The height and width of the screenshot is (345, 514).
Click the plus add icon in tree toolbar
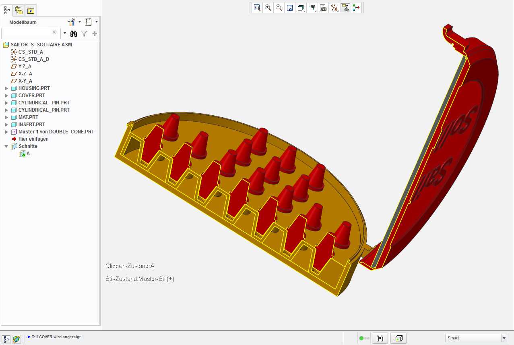click(x=95, y=34)
